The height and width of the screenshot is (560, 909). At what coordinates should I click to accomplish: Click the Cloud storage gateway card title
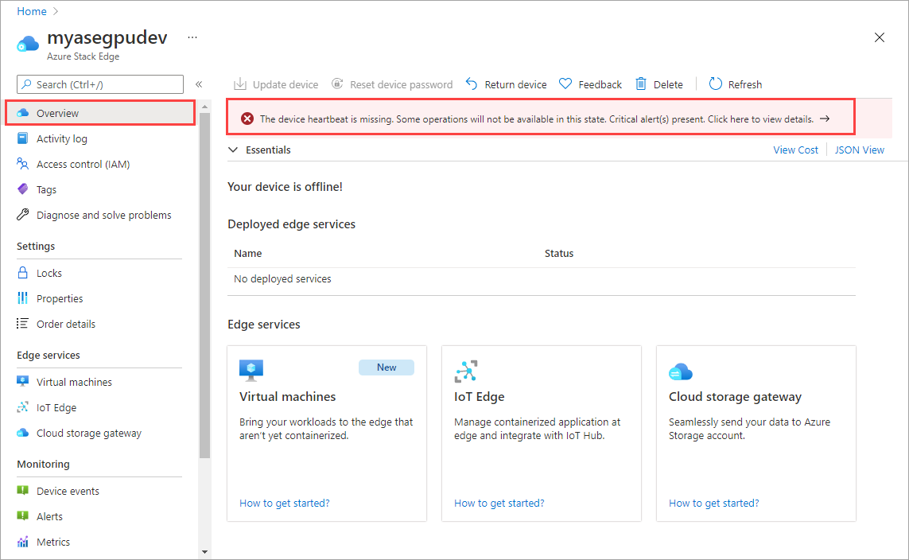735,396
